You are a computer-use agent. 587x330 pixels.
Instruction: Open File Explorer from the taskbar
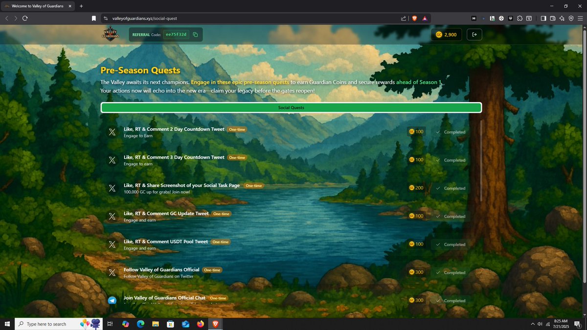pyautogui.click(x=155, y=324)
